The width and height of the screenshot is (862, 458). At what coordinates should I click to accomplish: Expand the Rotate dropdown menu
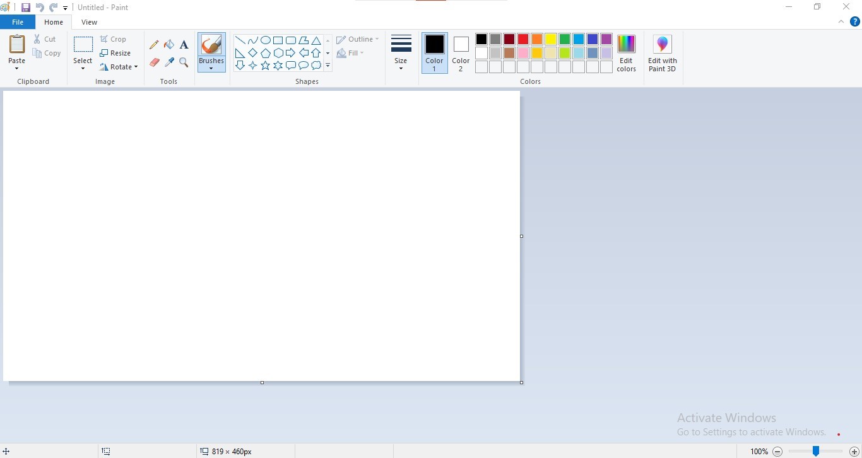119,67
